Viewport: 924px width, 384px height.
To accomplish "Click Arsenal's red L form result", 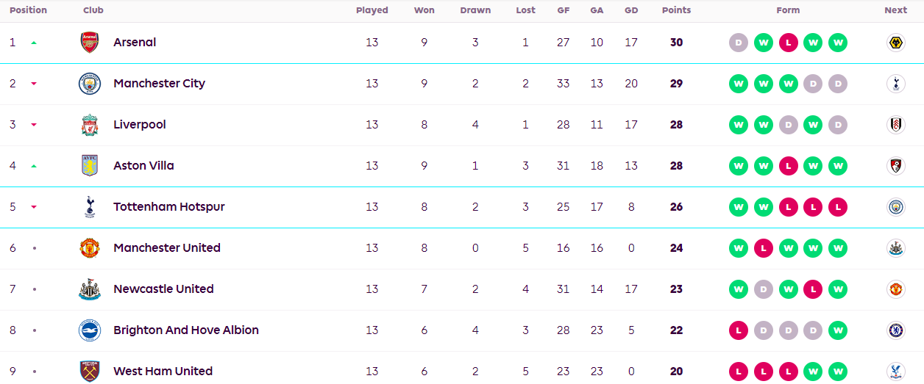I will tap(788, 43).
